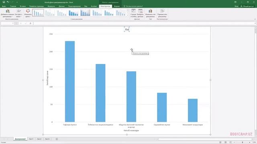The image size is (257, 144).
Task: Open the Рецензирование ribbon tab
Action: coord(74,6)
